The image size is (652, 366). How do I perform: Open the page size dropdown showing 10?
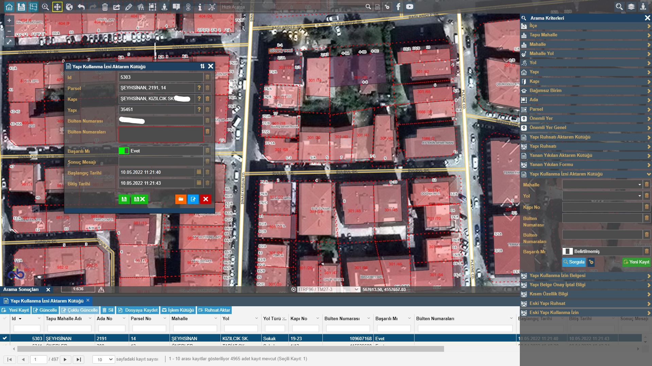(105, 359)
